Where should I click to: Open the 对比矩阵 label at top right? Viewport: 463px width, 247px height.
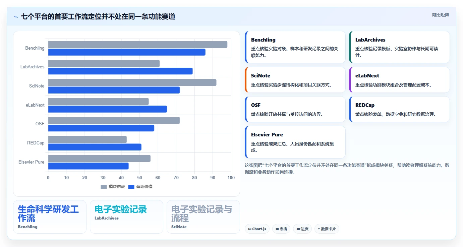(440, 15)
